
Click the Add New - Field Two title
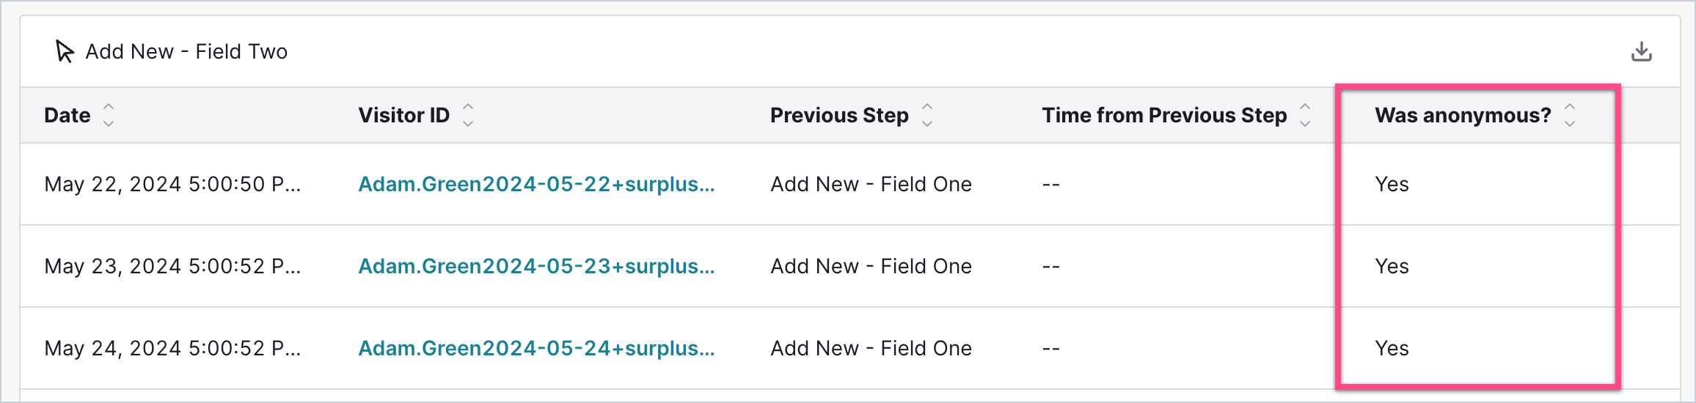click(x=186, y=52)
